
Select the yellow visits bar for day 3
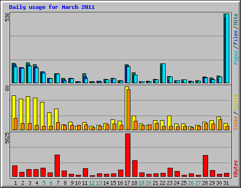[28, 113]
